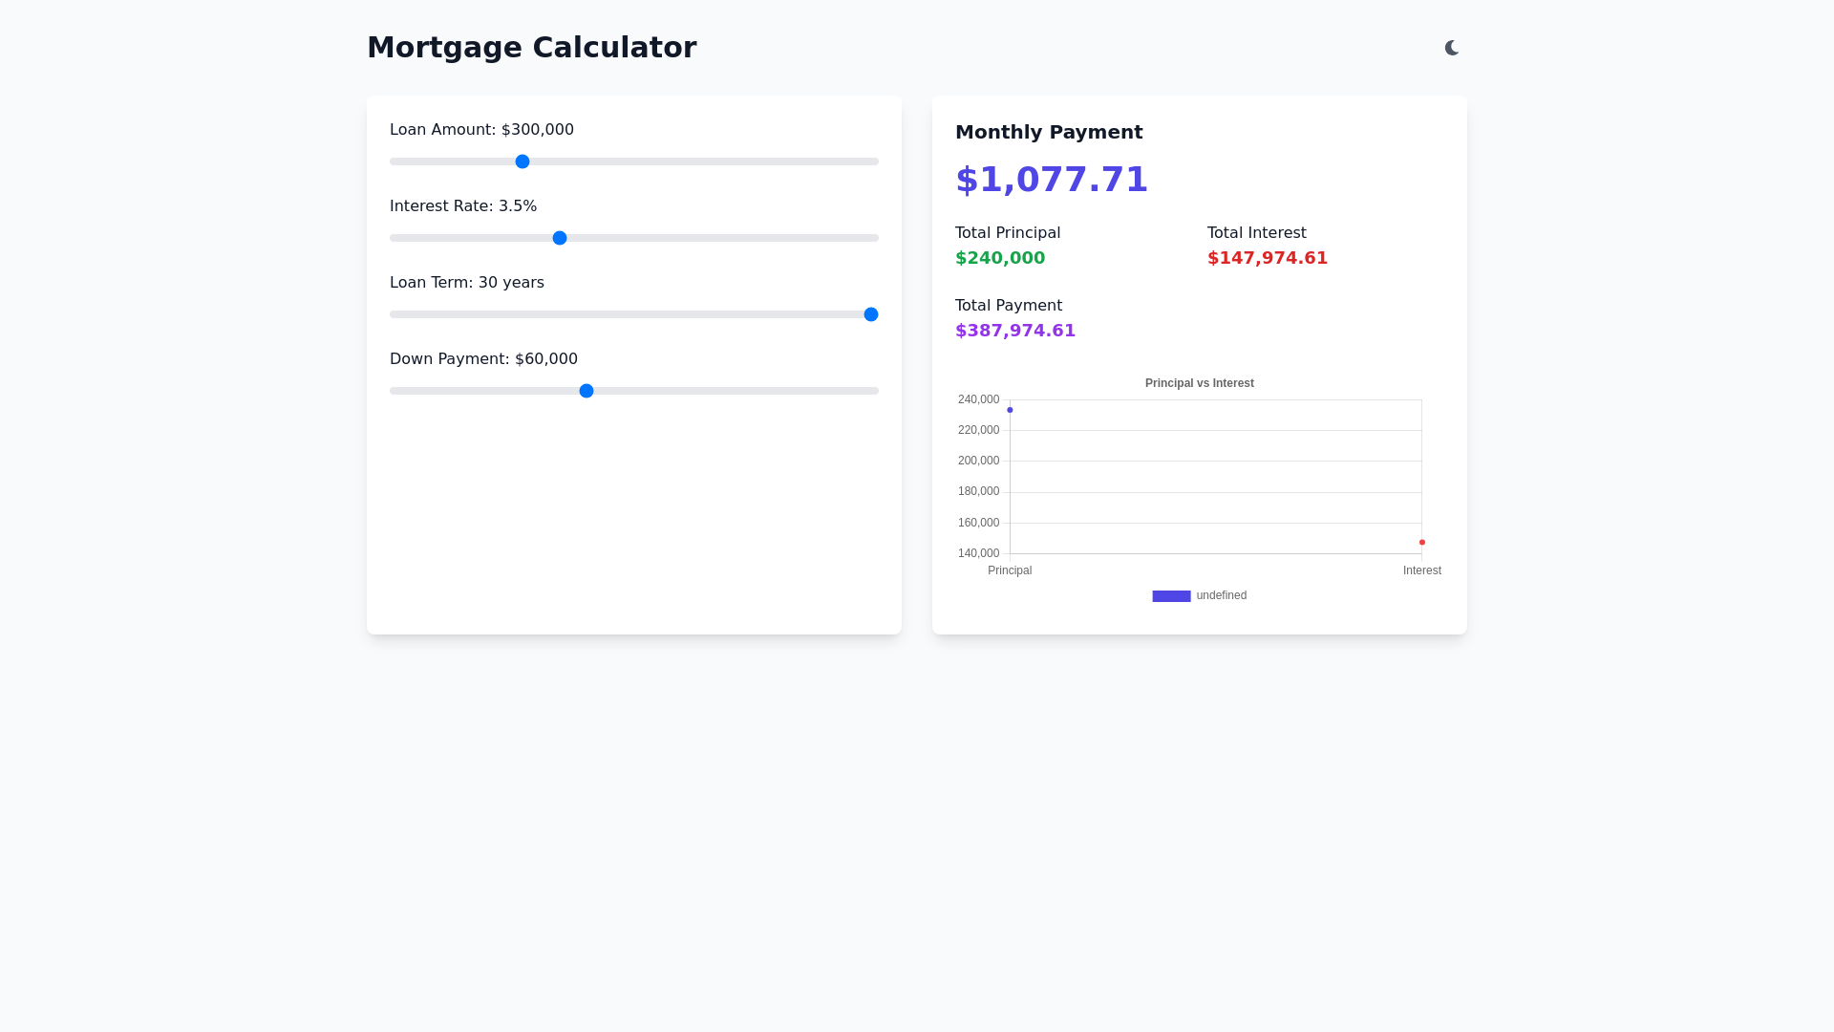Click the Loan Term slider handle
This screenshot has width=1834, height=1032.
pyautogui.click(x=871, y=314)
